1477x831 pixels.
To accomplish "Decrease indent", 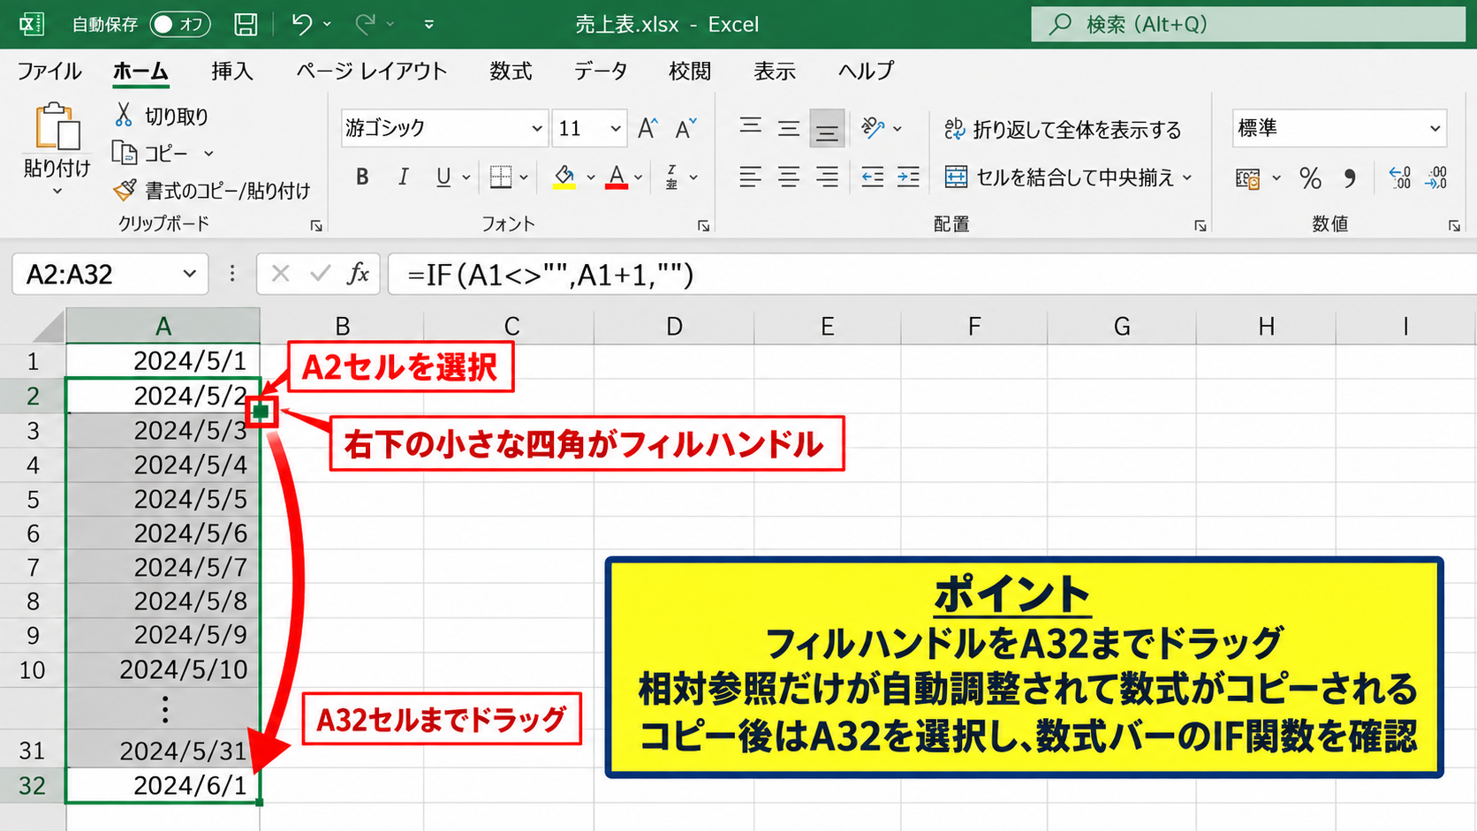I will pos(873,178).
